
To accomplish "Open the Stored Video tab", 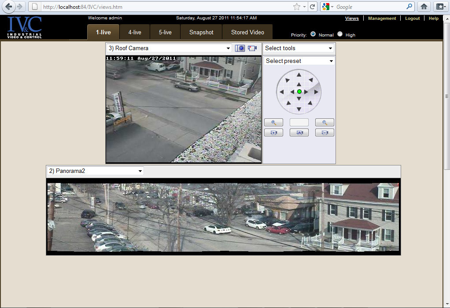I will pyautogui.click(x=247, y=32).
